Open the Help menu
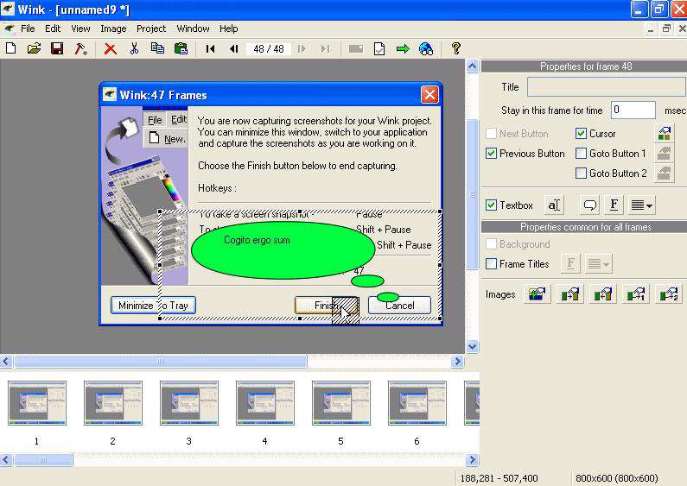Screen dimensions: 687x486 (229, 28)
